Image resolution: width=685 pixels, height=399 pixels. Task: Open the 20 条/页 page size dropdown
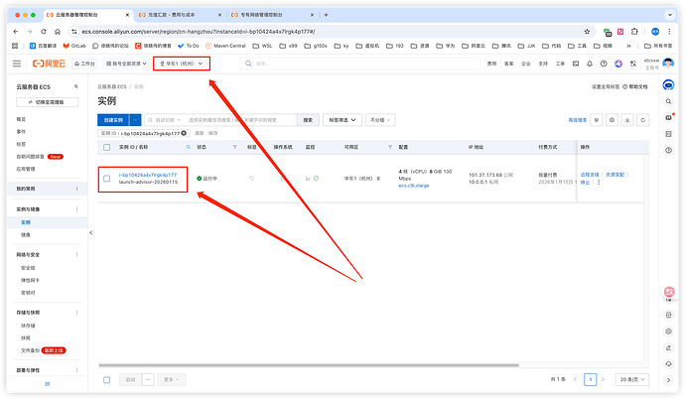tap(626, 379)
